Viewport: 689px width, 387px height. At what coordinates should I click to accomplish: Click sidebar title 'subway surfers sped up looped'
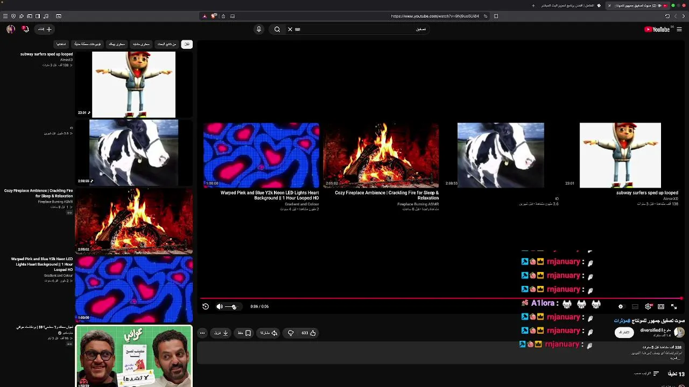click(x=46, y=54)
